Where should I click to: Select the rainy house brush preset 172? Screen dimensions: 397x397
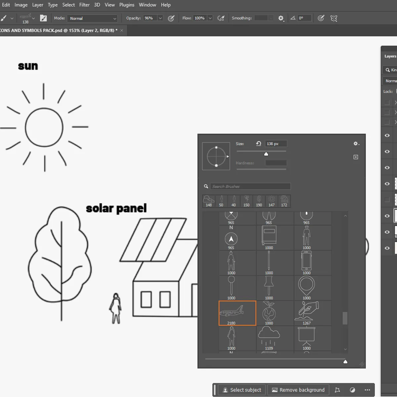coord(284,201)
